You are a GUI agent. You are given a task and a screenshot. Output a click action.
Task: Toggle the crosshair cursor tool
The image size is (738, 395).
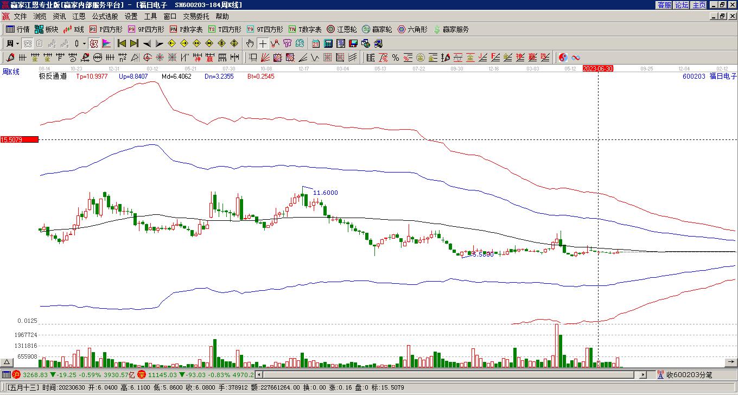(263, 43)
